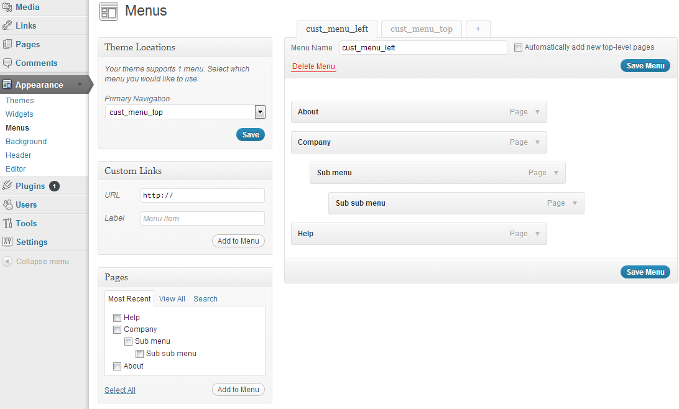Add selected pages to menu
This screenshot has height=409, width=679.
[238, 390]
